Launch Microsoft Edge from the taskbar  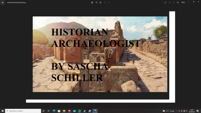(54, 111)
